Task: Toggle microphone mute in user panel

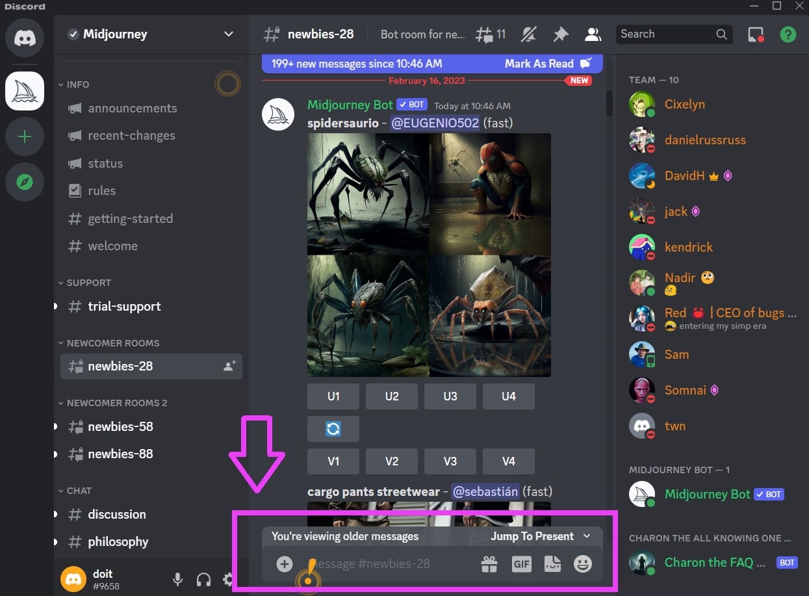Action: click(x=177, y=579)
